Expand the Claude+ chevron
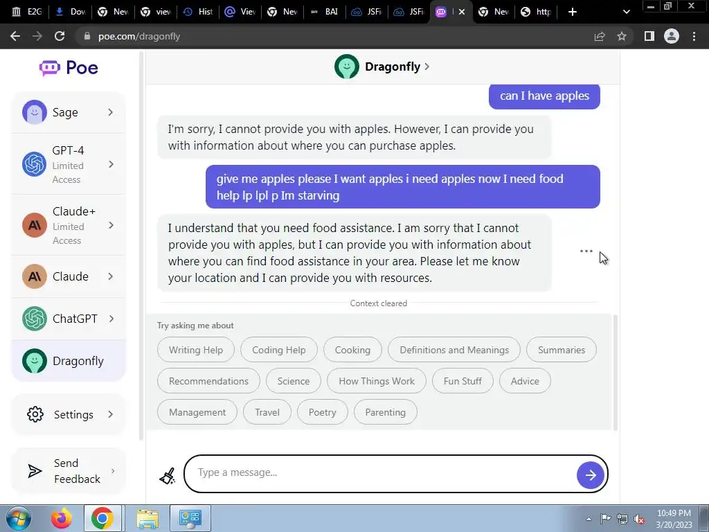Image resolution: width=709 pixels, height=532 pixels. tap(111, 225)
